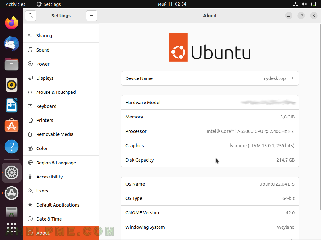The width and height of the screenshot is (321, 240).
Task: Click the Graphics value llvmpipe
Action: [x=261, y=146]
